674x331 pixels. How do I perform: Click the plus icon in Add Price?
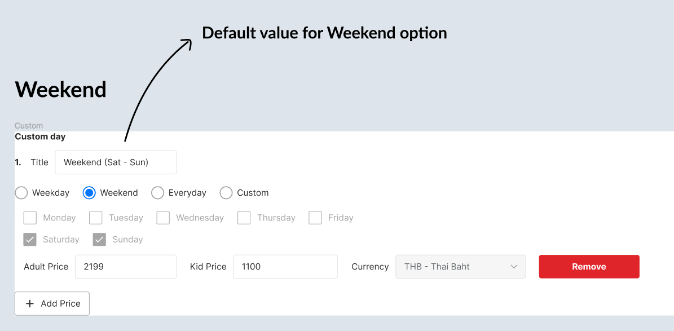click(30, 303)
